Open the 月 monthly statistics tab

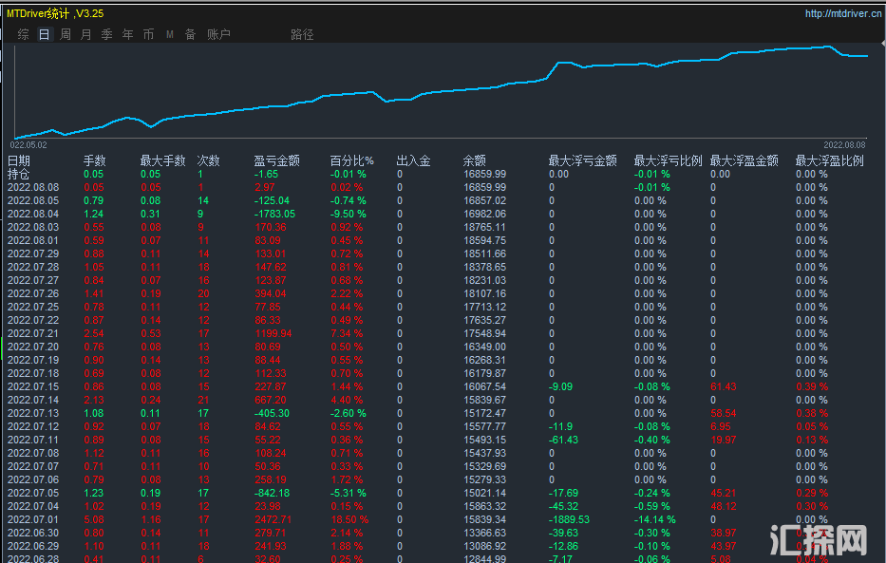(86, 34)
